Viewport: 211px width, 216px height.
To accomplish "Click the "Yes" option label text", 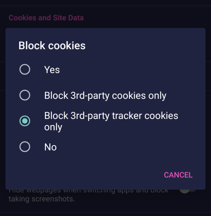I will (x=52, y=70).
